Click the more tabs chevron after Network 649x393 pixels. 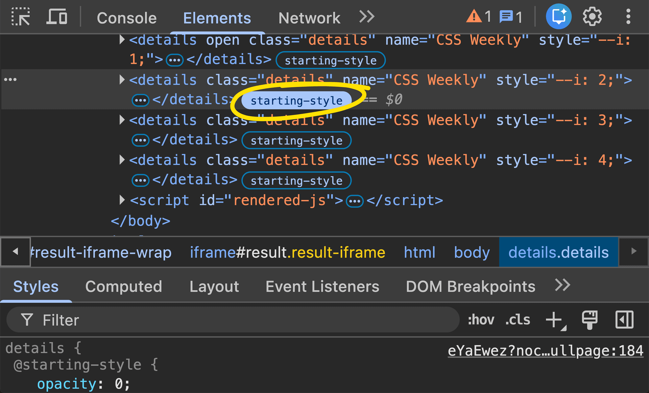point(366,17)
